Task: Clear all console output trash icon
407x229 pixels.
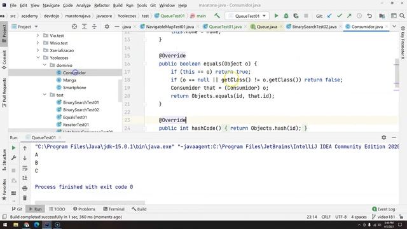Action: 25,198
